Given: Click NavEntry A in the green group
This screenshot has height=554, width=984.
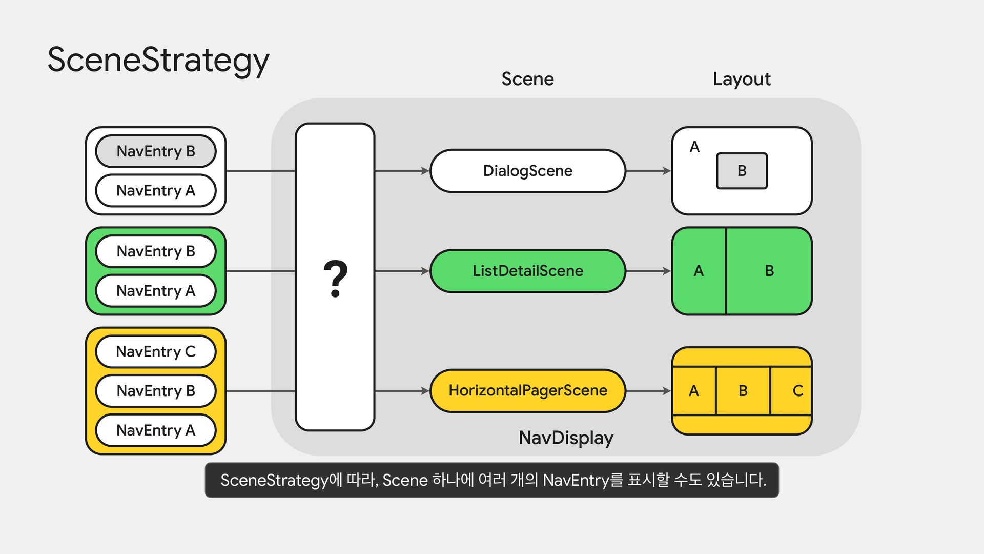Looking at the screenshot, I should (x=156, y=291).
